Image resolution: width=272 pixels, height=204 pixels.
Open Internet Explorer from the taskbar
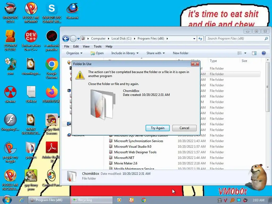[x=22, y=200]
